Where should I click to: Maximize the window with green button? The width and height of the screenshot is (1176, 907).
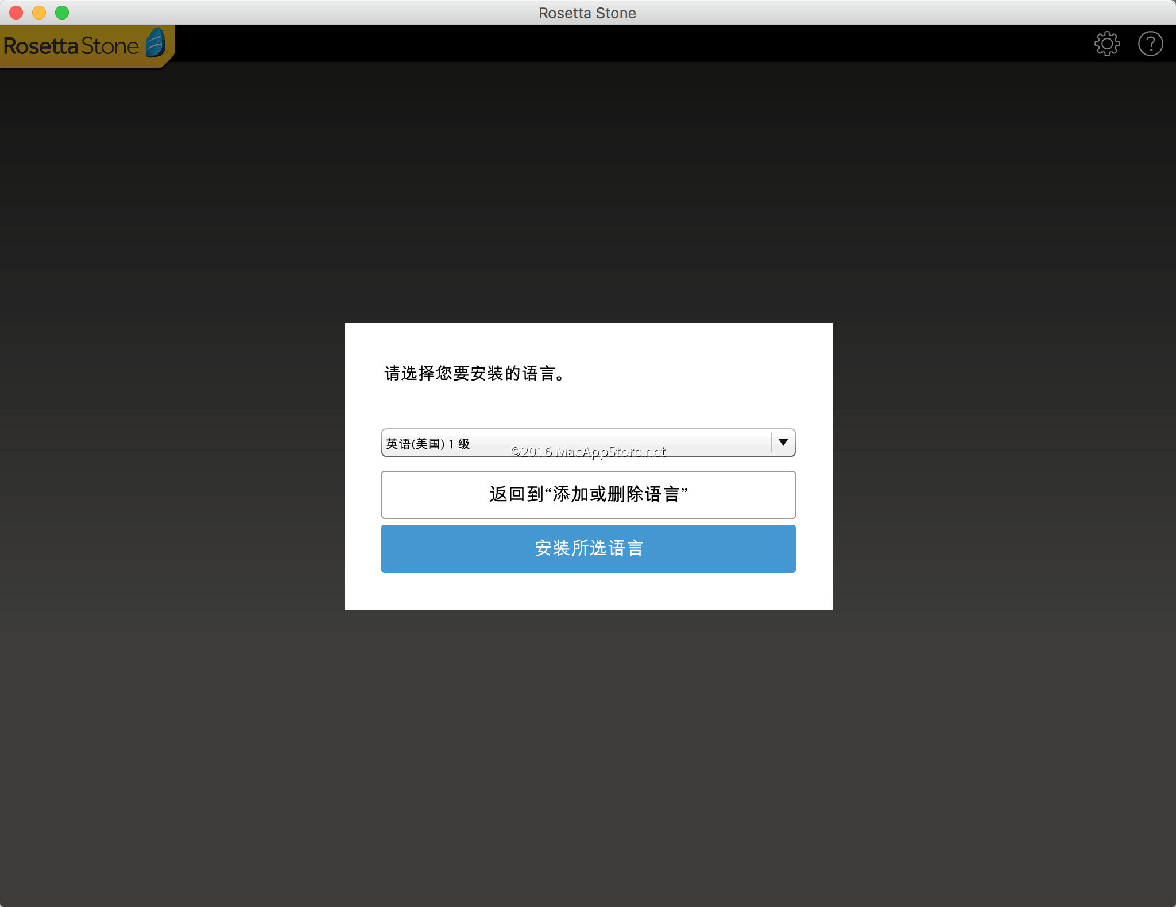pyautogui.click(x=62, y=13)
